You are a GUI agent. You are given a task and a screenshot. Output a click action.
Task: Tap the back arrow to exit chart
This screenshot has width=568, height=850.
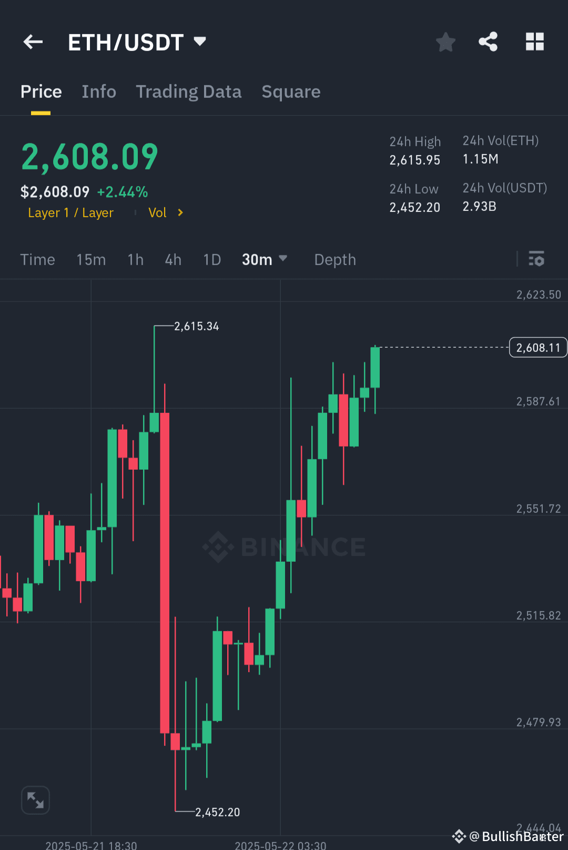point(33,42)
